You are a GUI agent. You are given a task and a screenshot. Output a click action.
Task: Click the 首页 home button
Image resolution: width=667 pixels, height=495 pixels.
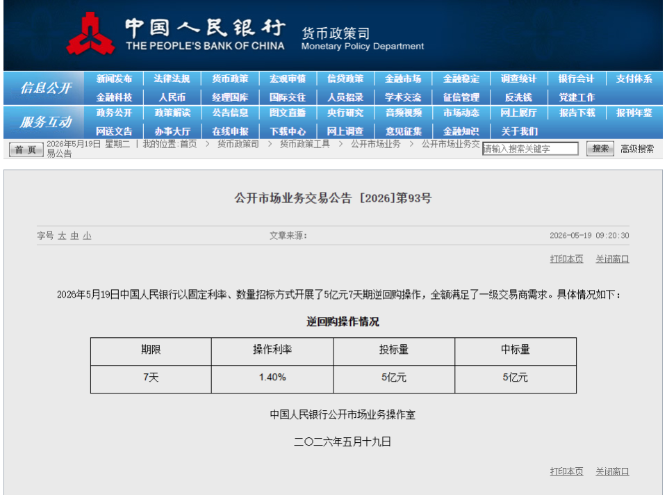pyautogui.click(x=26, y=149)
